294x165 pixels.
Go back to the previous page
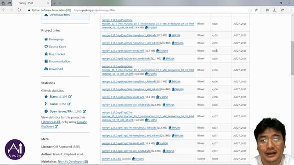coord(4,10)
